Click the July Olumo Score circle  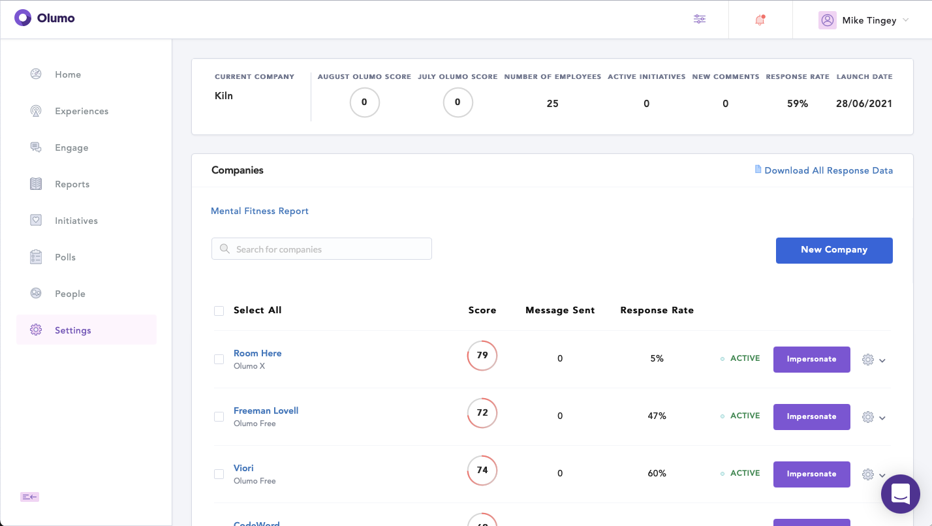(x=458, y=102)
